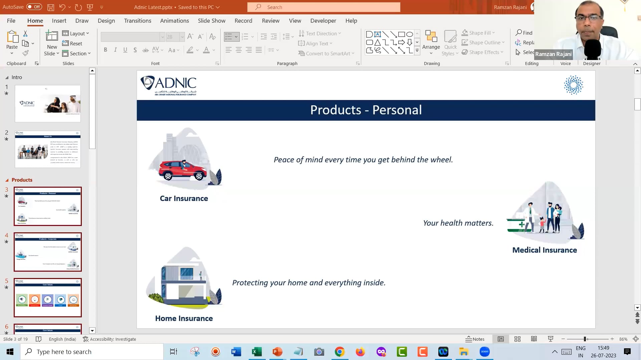Screen dimensions: 641x360
Task: Open the Slide Show tab
Action: click(212, 21)
